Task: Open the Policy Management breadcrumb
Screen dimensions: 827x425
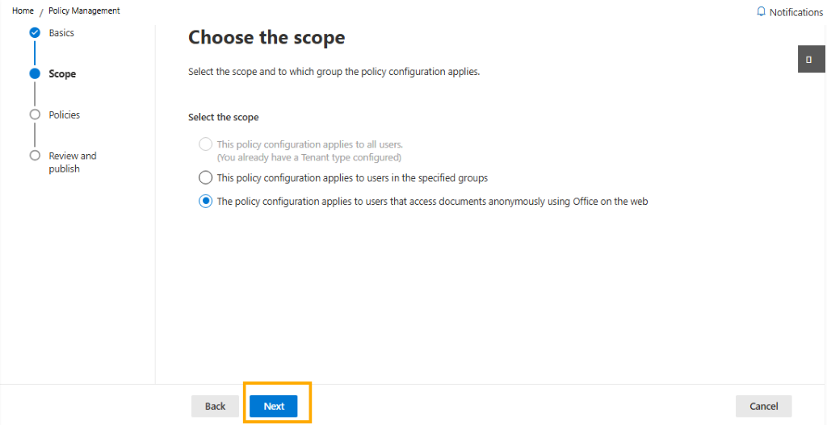Action: (84, 10)
